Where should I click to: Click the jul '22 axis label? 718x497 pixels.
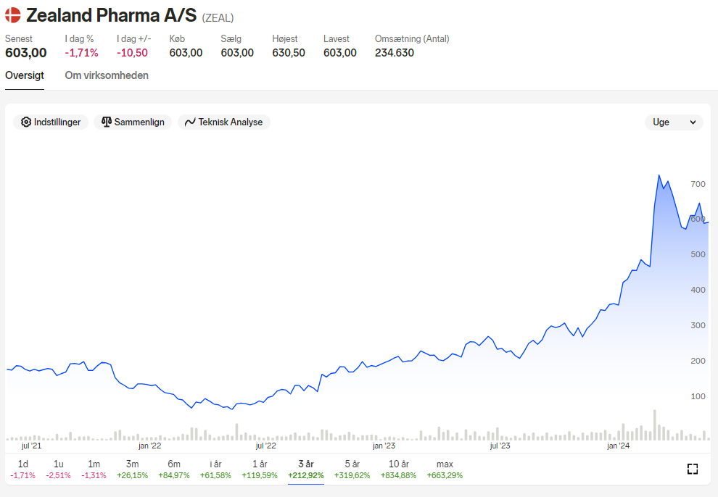266,446
